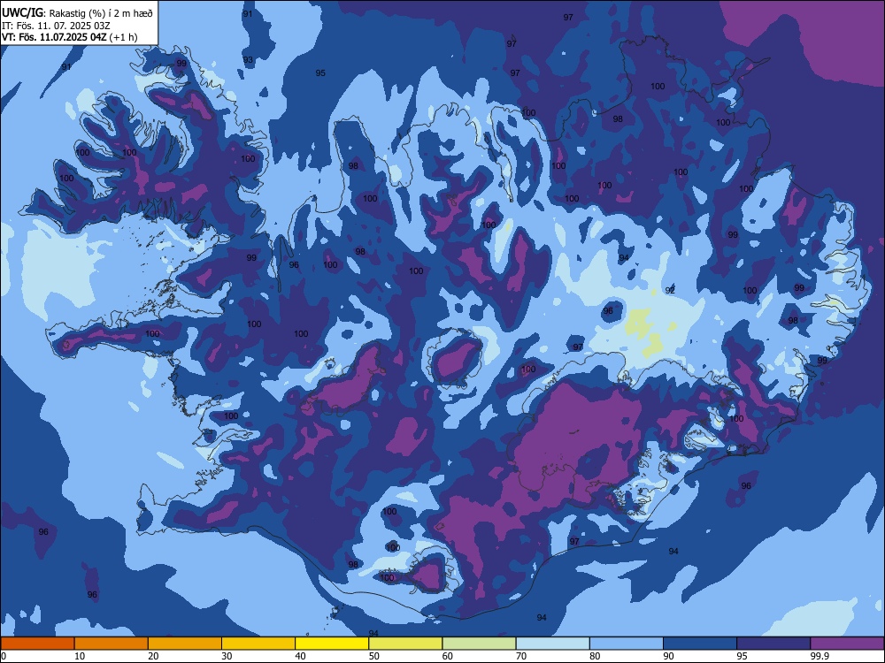This screenshot has height=663, width=885.
Task: Click the orange 10–20 legend swatch
Action: click(112, 644)
